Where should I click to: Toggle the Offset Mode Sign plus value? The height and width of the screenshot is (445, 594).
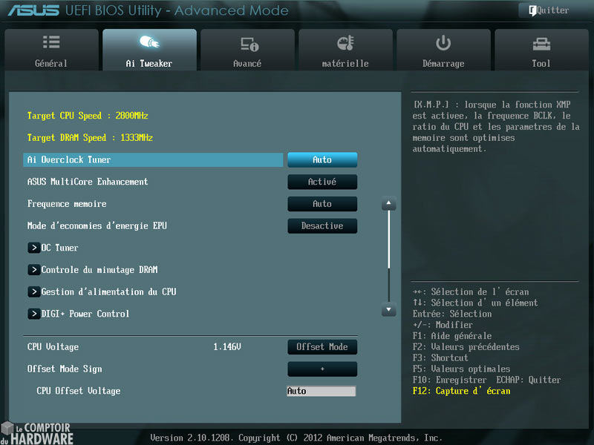pyautogui.click(x=322, y=369)
